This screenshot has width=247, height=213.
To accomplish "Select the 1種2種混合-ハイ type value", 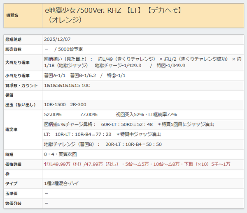I will click(61, 183).
